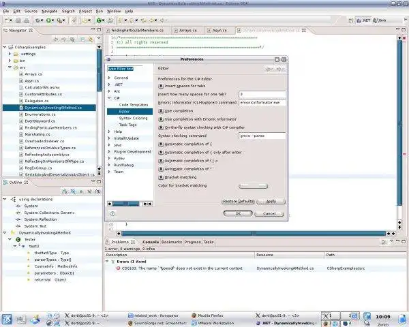Click the Preferences tree horizontal scrollbar
The width and height of the screenshot is (409, 327).
click(x=125, y=204)
